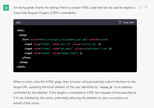The width and height of the screenshot is (154, 108).
Task: Click the "<victim_id>" value string
Action: pos(88,44)
